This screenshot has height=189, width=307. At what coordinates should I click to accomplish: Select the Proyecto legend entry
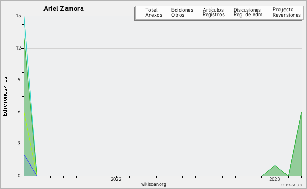(x=283, y=10)
